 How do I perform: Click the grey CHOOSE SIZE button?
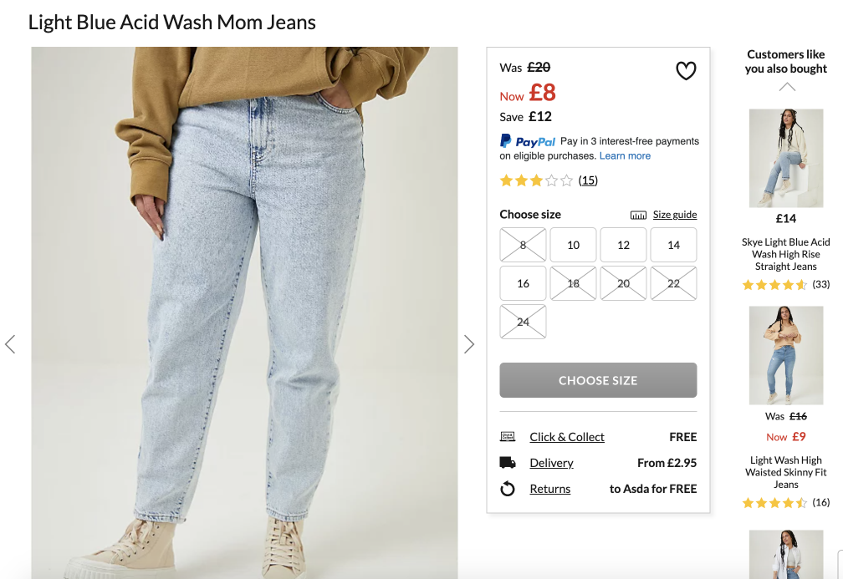[598, 380]
